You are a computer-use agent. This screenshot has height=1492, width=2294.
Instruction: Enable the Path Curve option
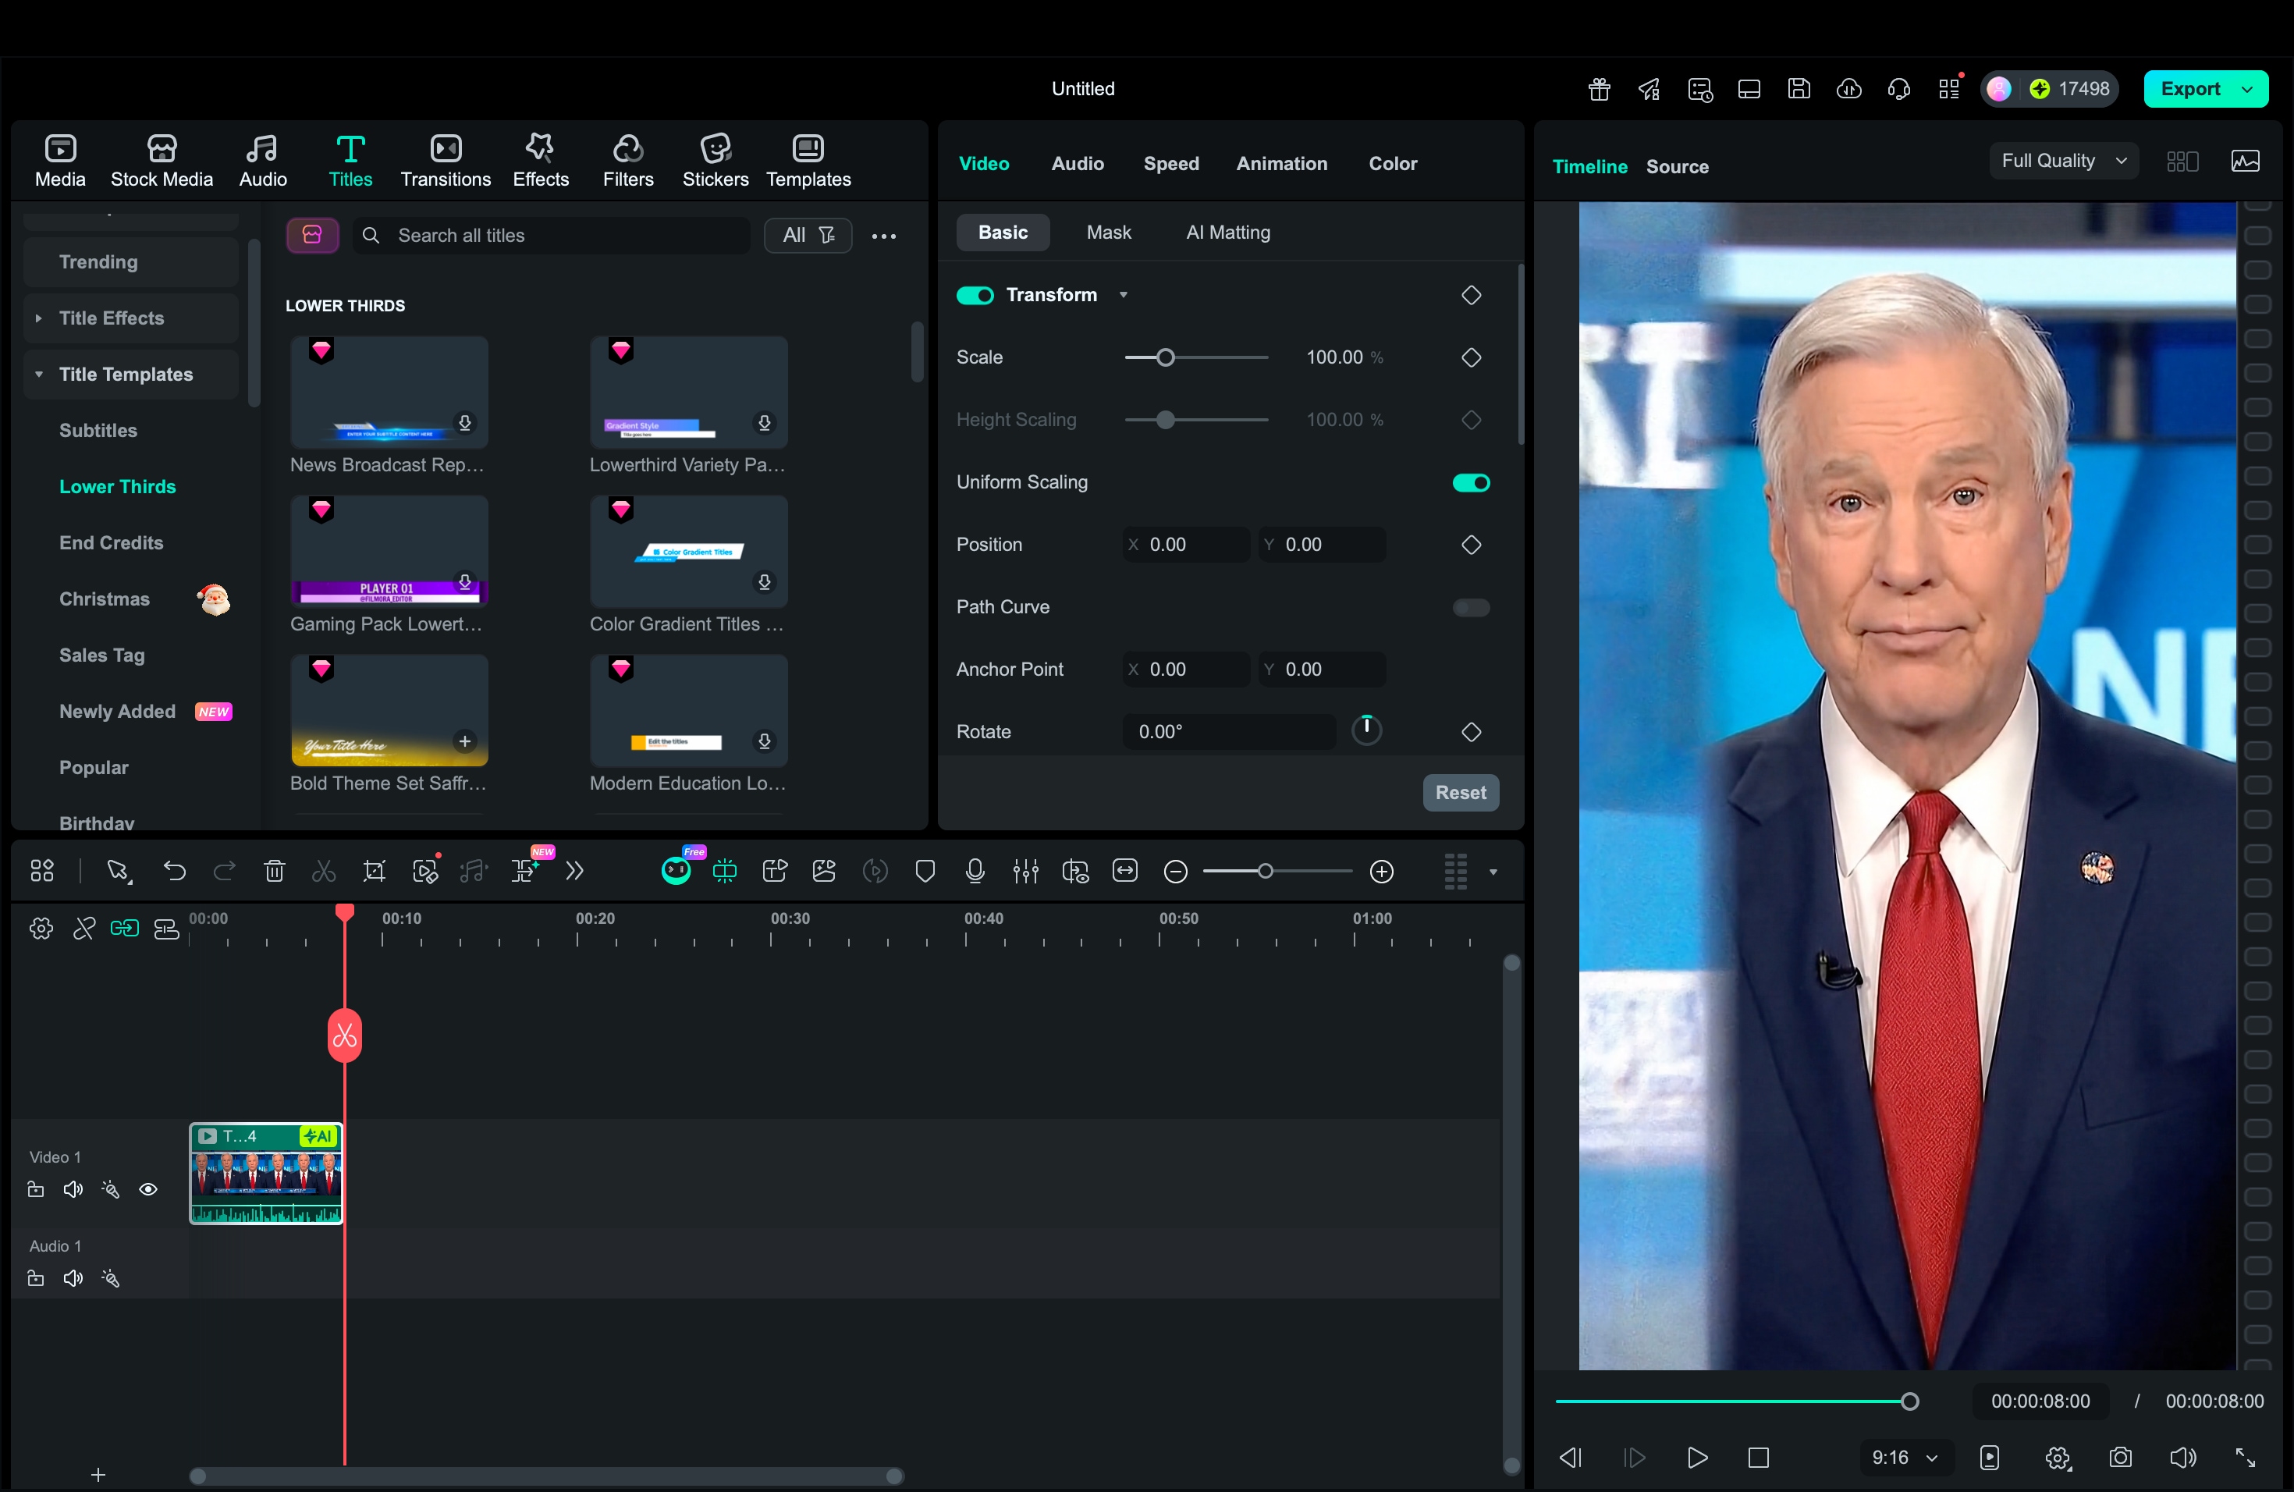(x=1469, y=607)
